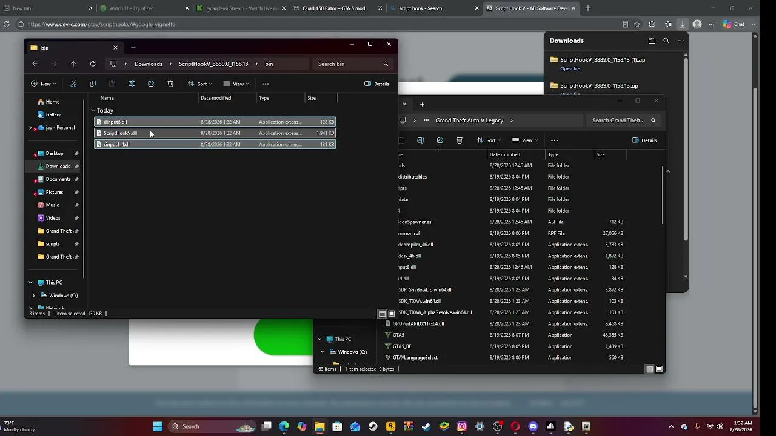Open file link for ScriptHookV (1).zip
This screenshot has height=436, width=776.
point(570,68)
